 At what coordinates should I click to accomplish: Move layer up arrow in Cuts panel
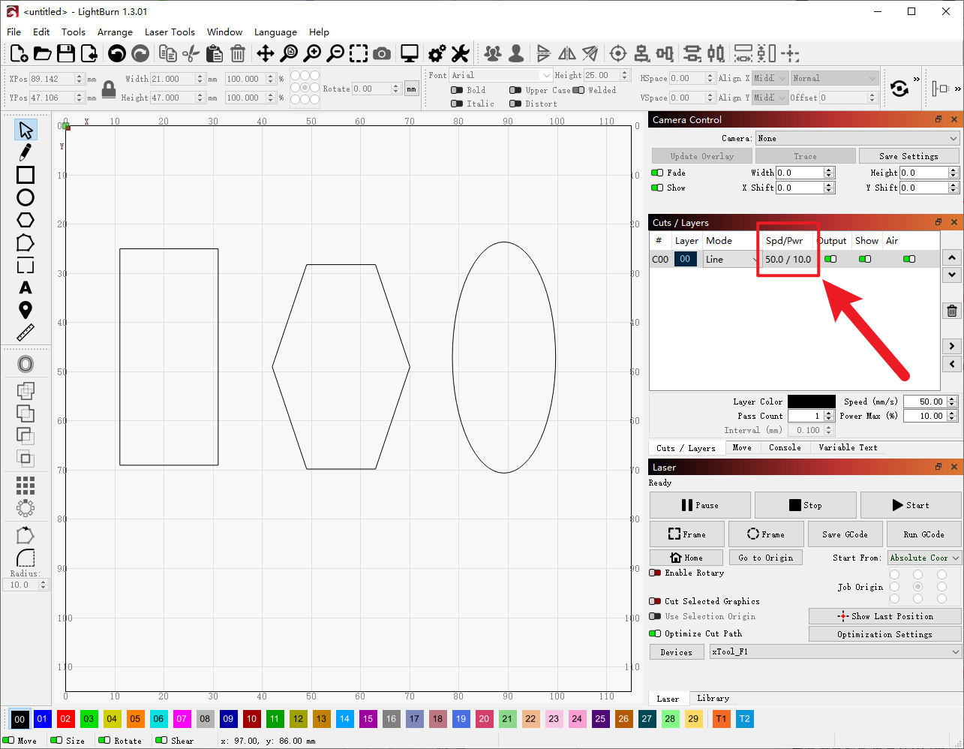[952, 257]
